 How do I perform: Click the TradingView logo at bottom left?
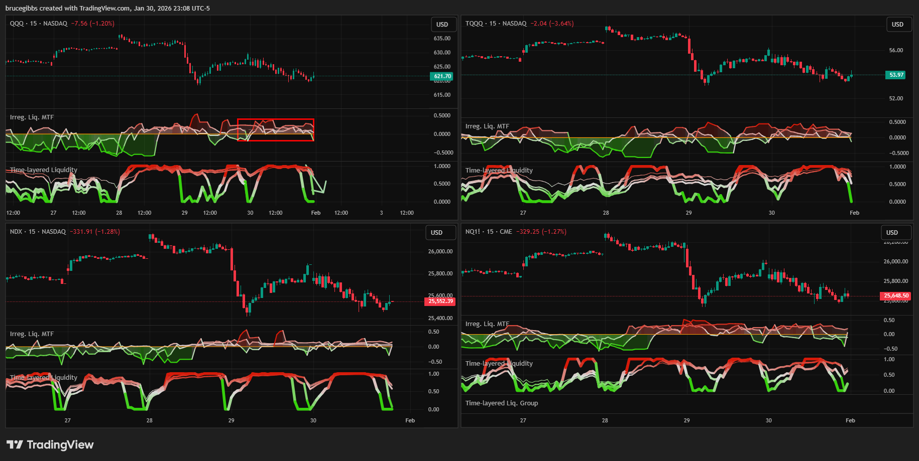50,444
